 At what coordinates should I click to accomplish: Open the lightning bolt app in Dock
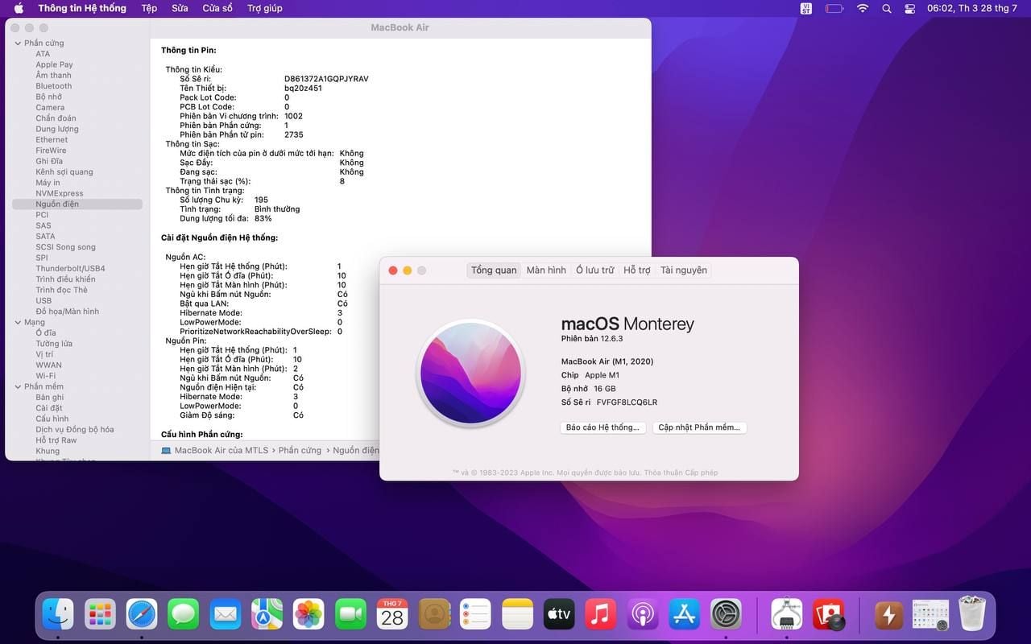click(x=888, y=615)
